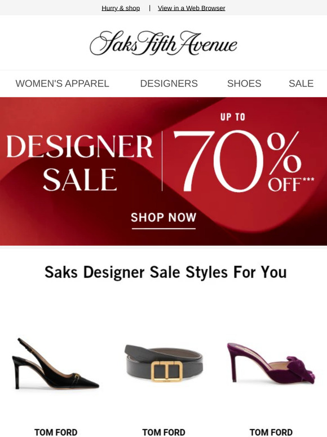Click Tom Ford label under the purple mule
Screen dimensions: 327x437
pos(271,432)
